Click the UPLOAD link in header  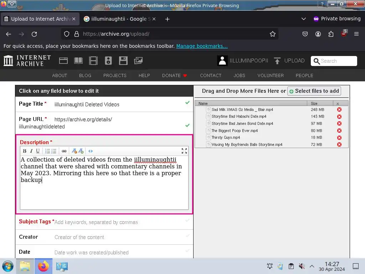[x=289, y=61]
